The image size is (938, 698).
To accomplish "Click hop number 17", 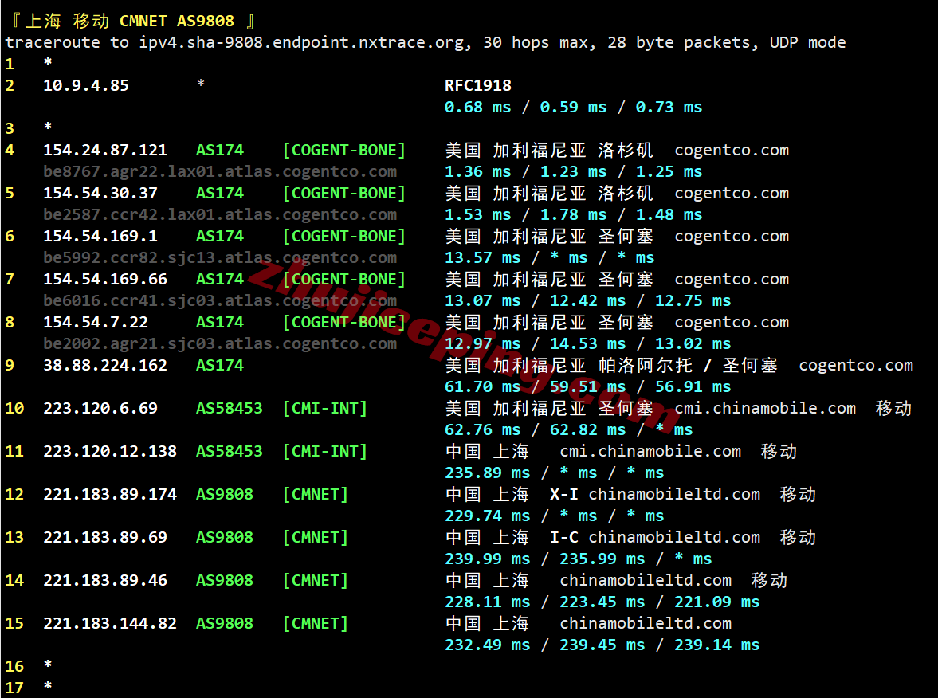I will [x=14, y=688].
